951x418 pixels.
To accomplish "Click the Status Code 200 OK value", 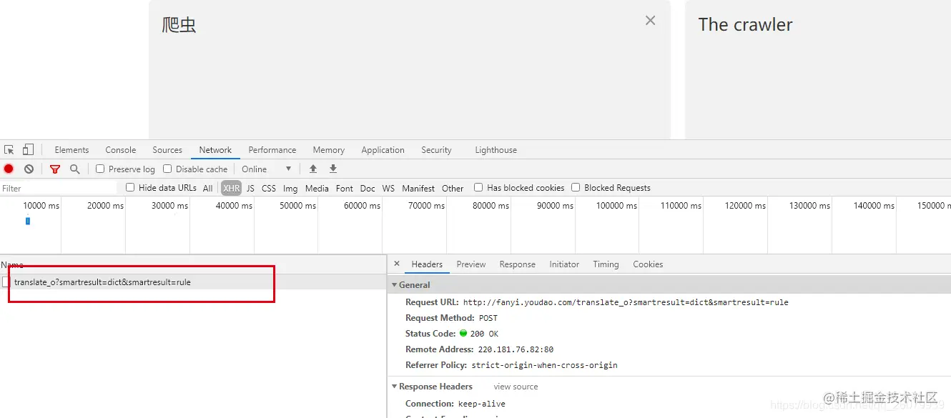I will point(484,334).
